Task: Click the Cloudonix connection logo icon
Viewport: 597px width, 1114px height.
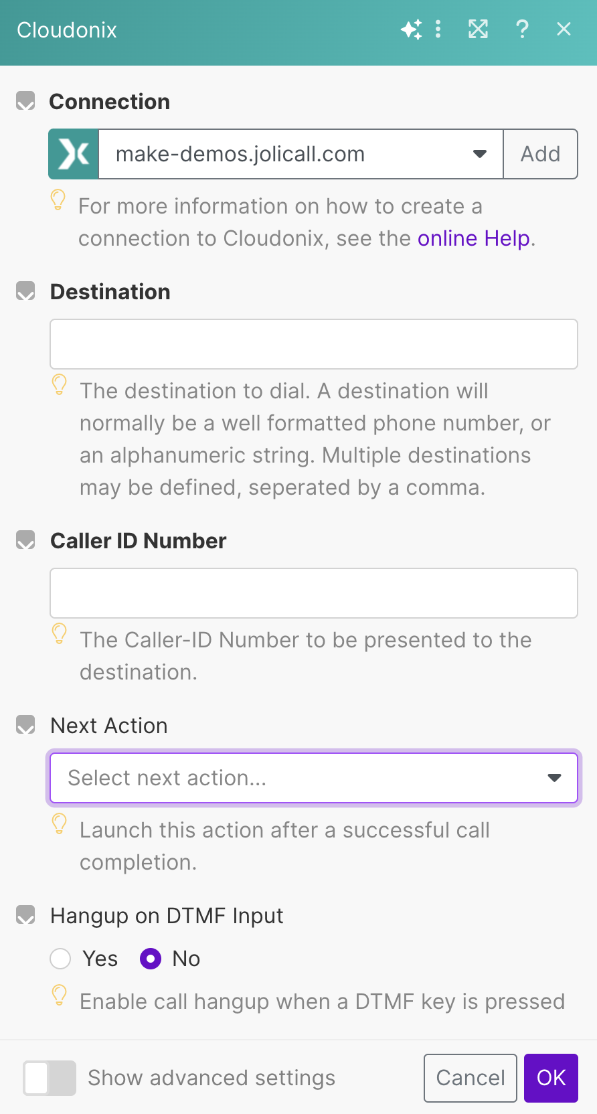Action: tap(74, 154)
